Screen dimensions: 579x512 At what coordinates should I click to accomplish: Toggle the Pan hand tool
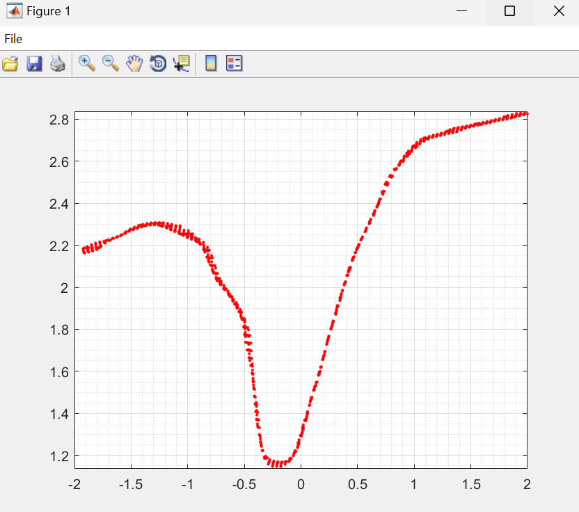(x=134, y=64)
